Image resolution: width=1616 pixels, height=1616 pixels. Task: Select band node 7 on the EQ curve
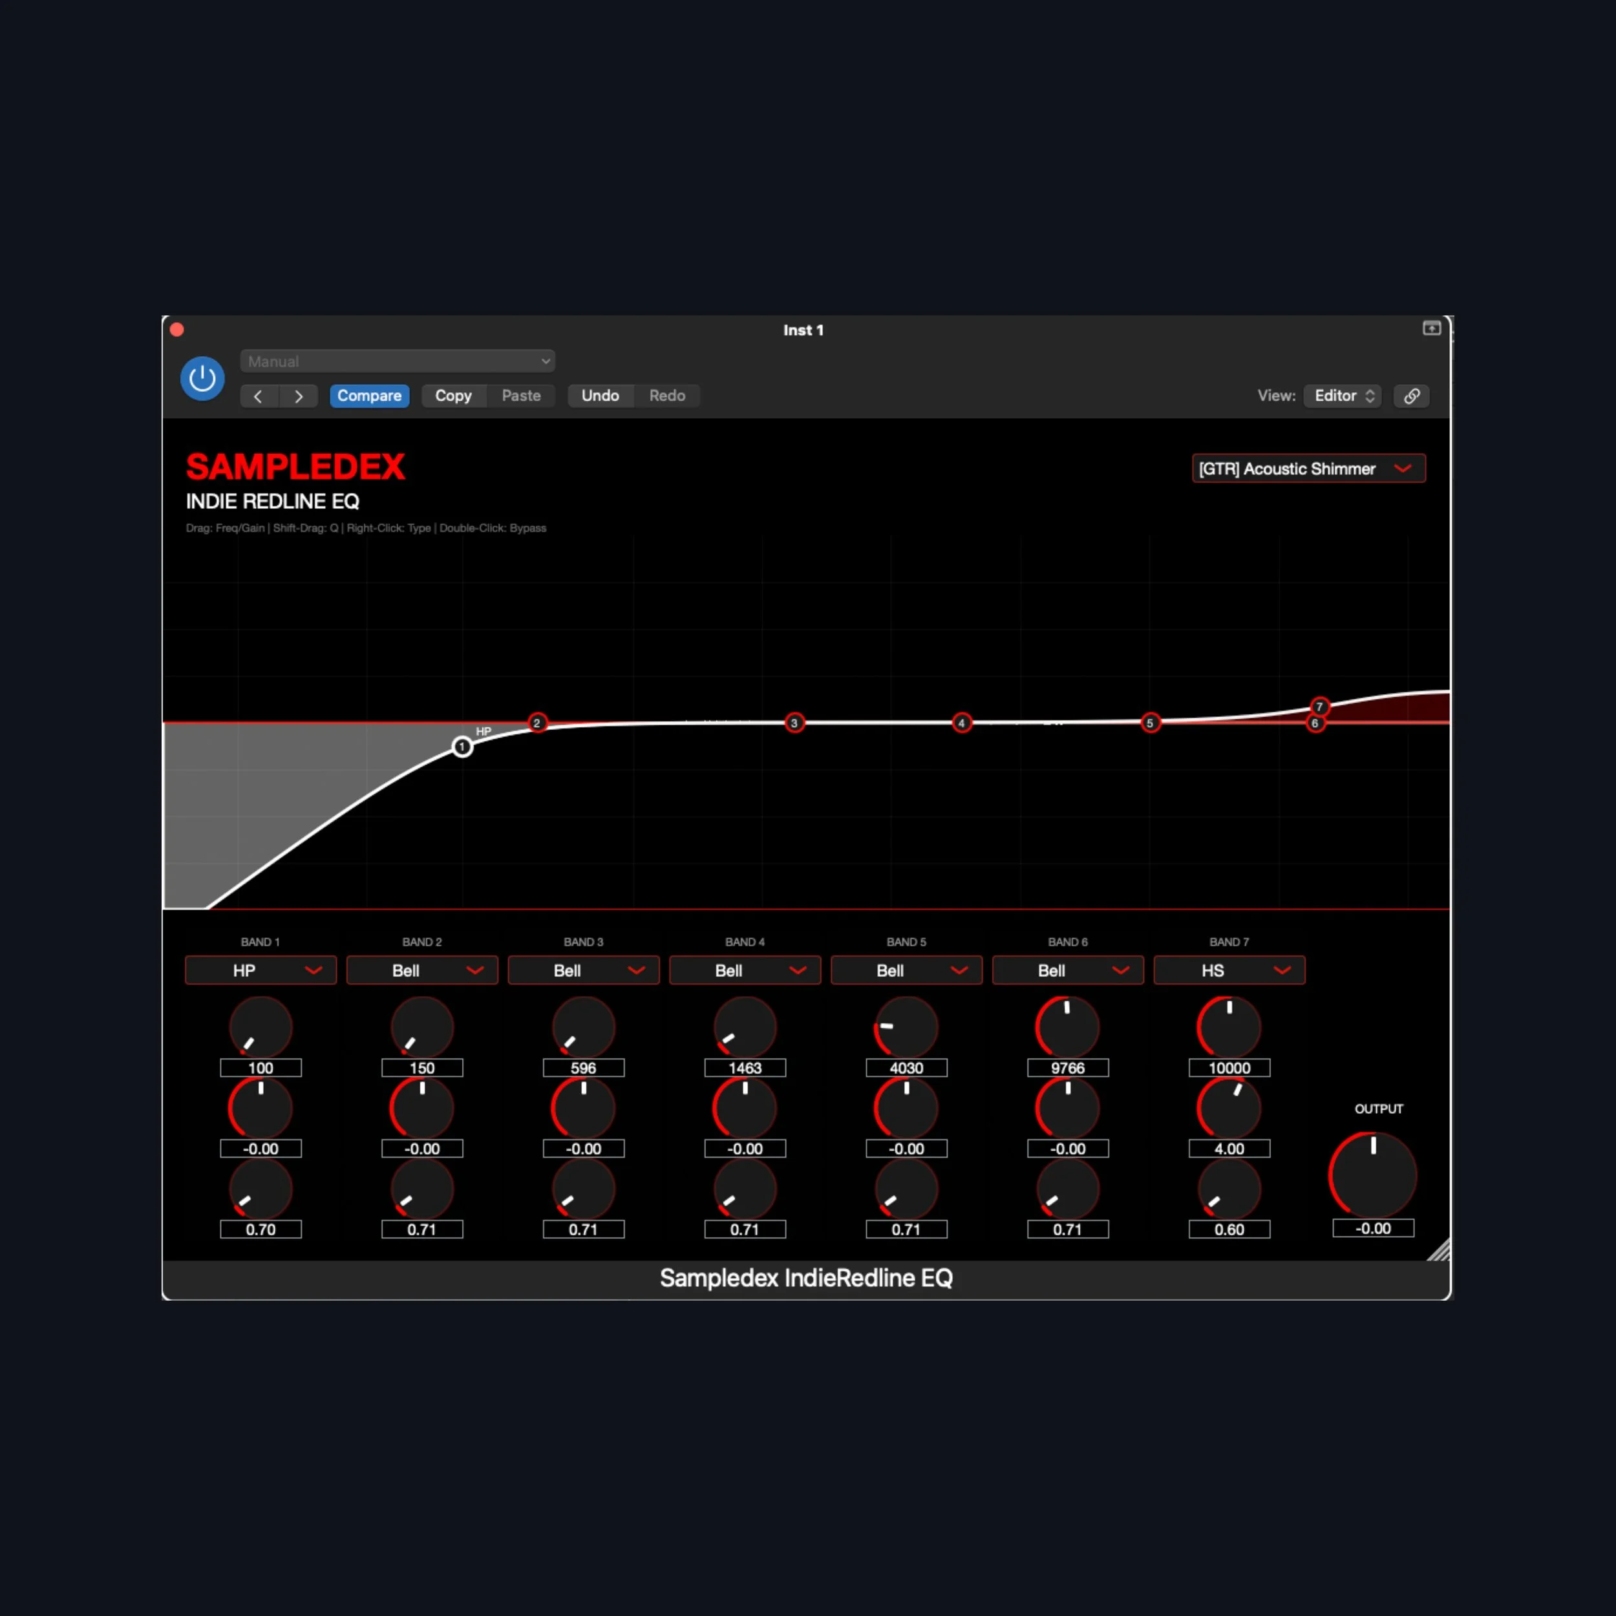1319,707
